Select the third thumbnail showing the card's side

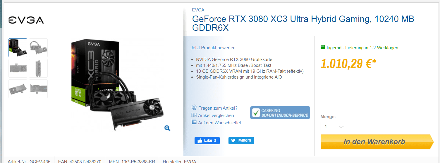18,68
